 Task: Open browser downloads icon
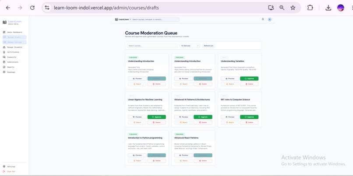click(x=328, y=8)
